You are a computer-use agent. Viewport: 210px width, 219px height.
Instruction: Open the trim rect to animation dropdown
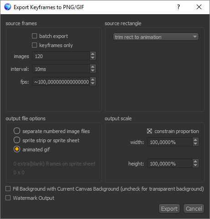156,37
